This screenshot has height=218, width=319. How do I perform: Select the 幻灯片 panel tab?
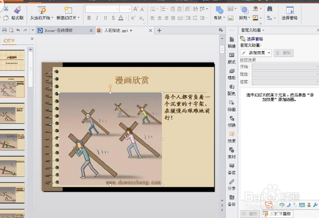coord(9,41)
